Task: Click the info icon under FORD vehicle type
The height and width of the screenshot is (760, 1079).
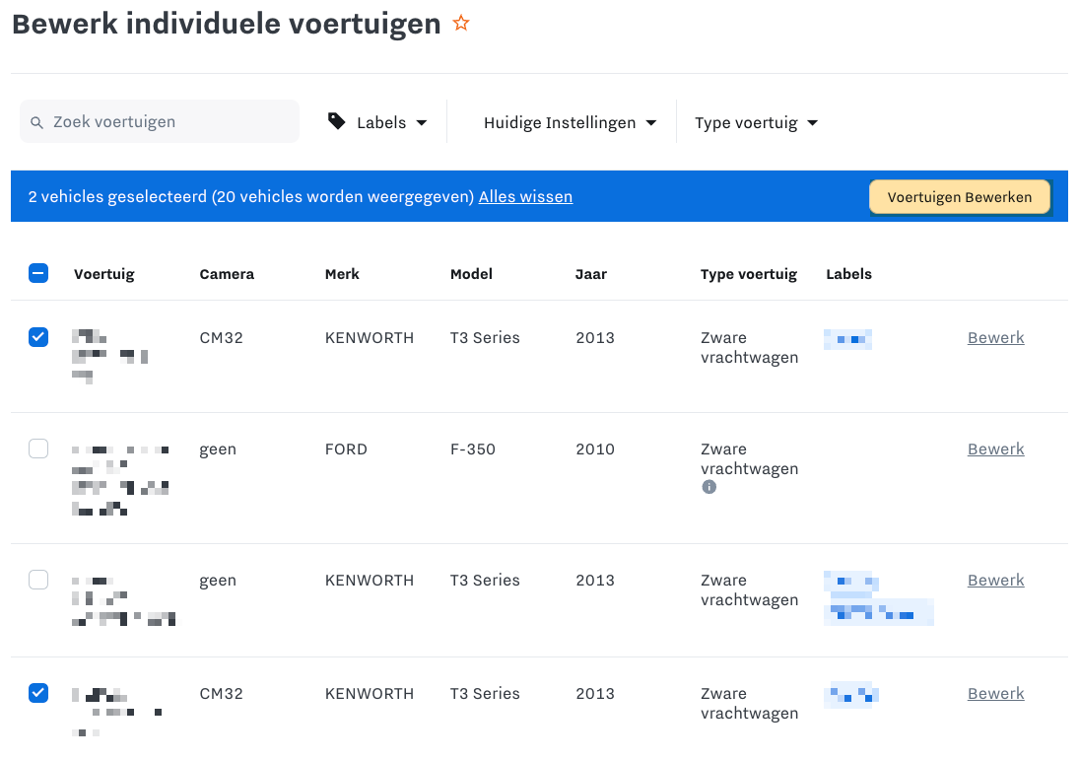Action: click(x=708, y=487)
